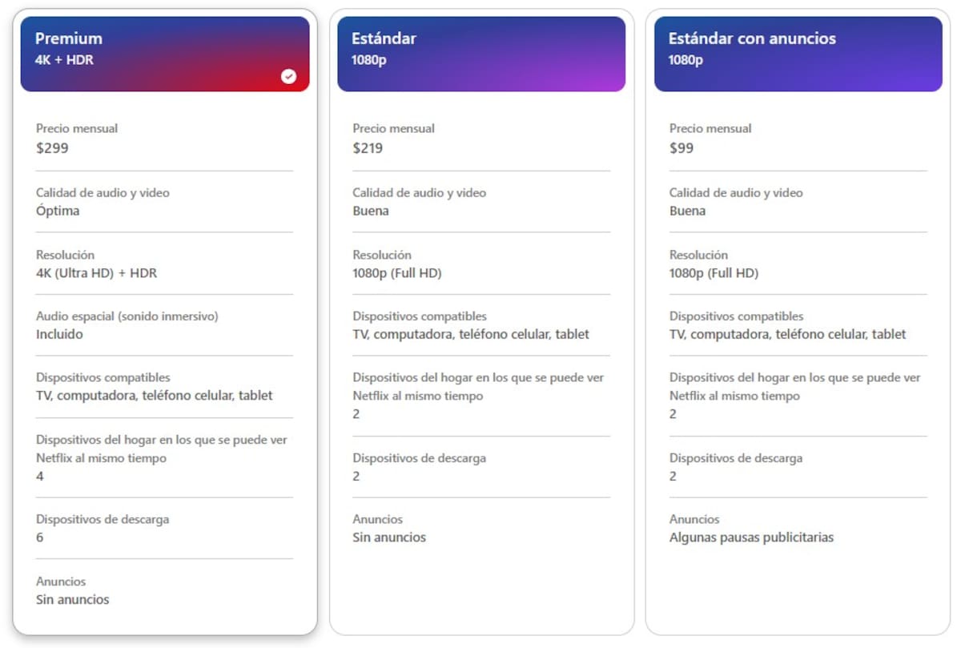Viewport: 961px width, 648px height.
Task: Click the white checkmark on Premium plan
Action: click(288, 76)
